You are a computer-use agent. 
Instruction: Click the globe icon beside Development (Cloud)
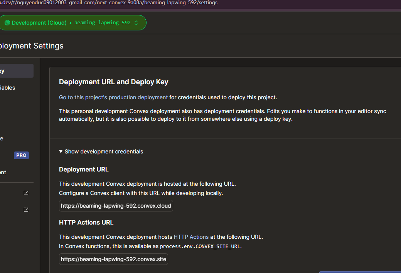[7, 23]
